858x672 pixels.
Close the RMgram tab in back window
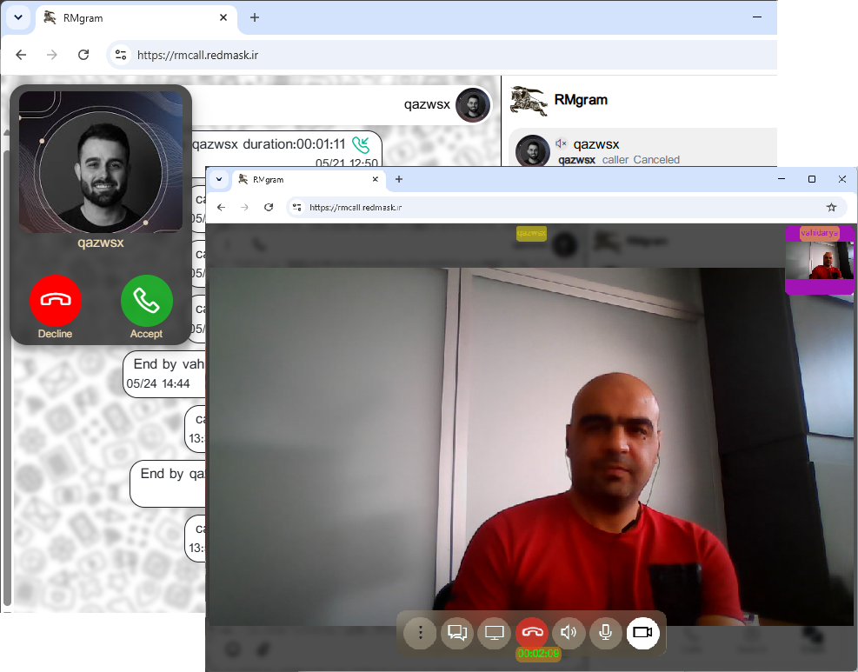pos(223,17)
